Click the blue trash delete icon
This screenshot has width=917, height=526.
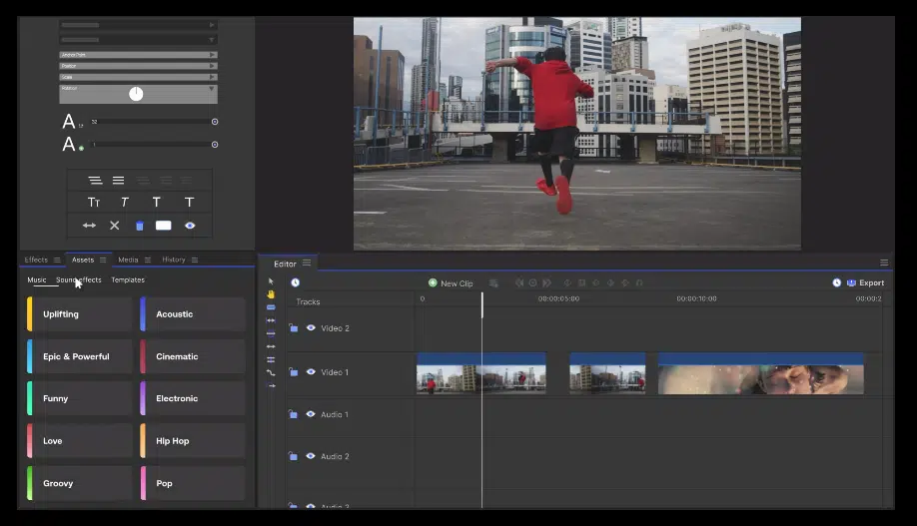point(140,226)
